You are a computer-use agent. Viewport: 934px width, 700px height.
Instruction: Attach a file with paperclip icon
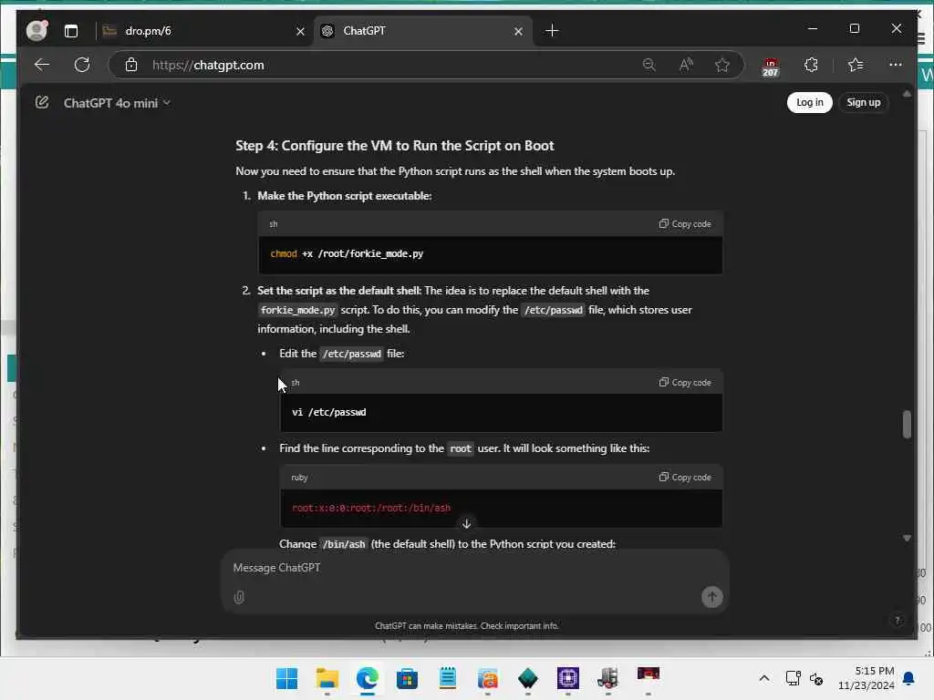coord(239,597)
